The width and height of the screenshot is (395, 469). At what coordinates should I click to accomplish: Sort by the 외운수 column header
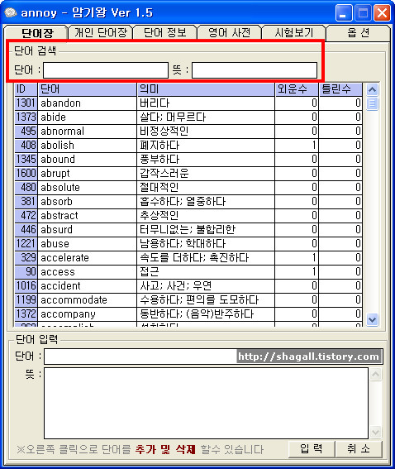297,89
